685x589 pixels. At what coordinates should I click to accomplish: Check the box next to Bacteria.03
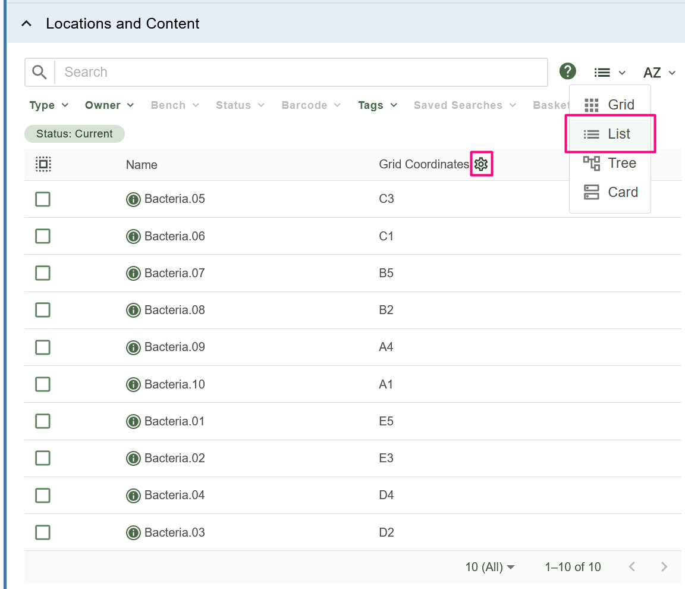43,532
